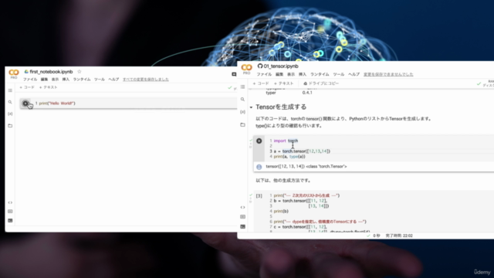Open ツール menu in 01_tensor window
494x278 pixels.
pos(339,74)
